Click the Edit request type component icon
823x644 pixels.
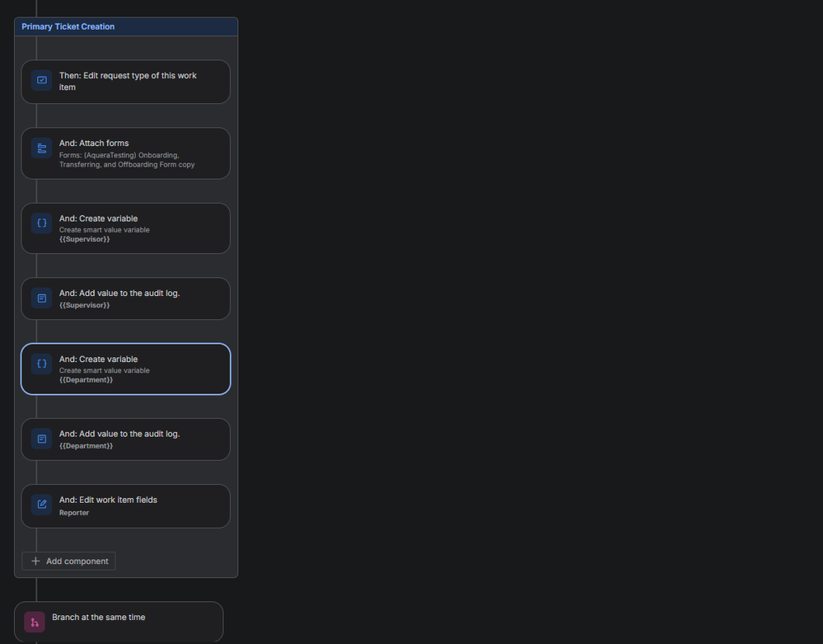41,80
